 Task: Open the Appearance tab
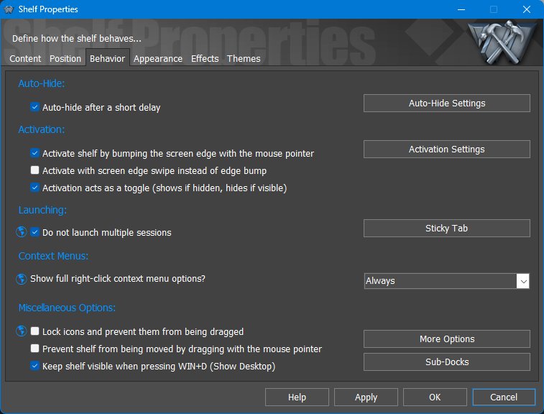pyautogui.click(x=158, y=59)
